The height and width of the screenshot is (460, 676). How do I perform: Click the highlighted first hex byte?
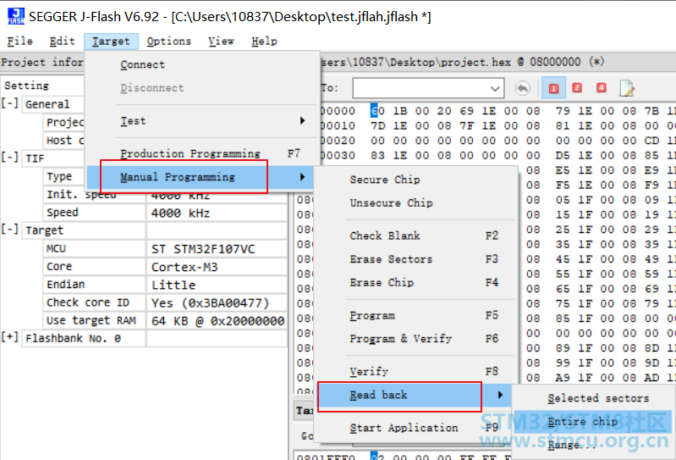click(377, 111)
